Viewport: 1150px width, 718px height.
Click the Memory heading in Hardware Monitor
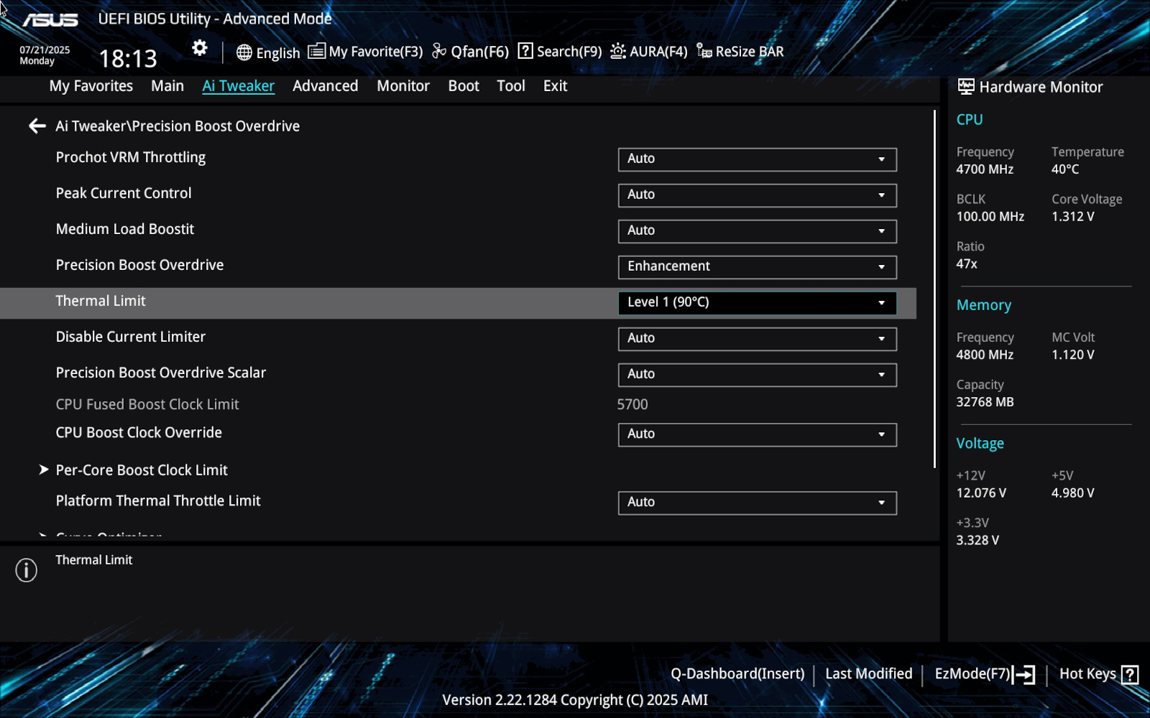tap(984, 305)
